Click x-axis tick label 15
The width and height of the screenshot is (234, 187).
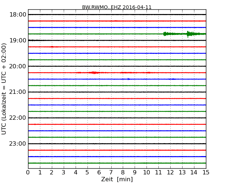coord(206,173)
